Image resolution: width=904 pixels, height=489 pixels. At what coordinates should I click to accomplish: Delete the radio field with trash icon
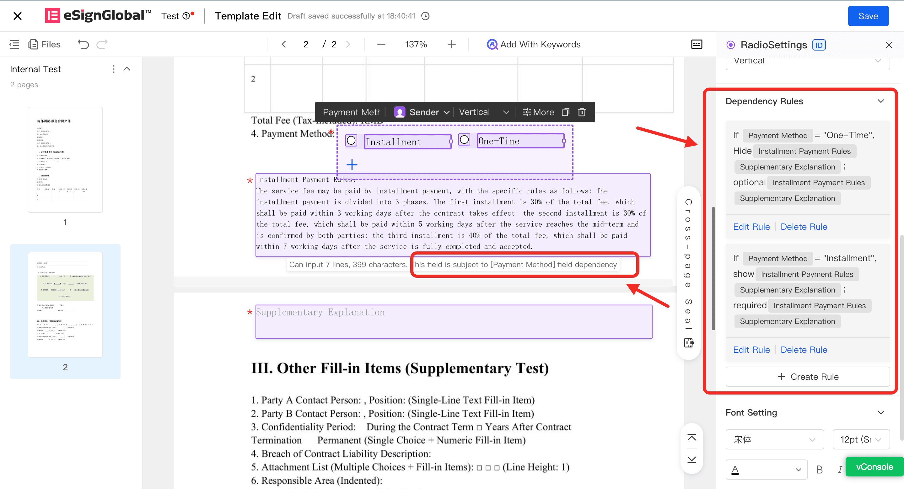[x=582, y=112]
